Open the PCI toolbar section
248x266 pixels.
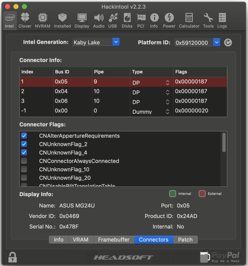[x=141, y=21]
